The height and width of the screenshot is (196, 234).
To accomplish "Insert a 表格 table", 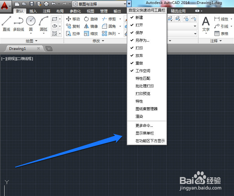I will 221,34.
